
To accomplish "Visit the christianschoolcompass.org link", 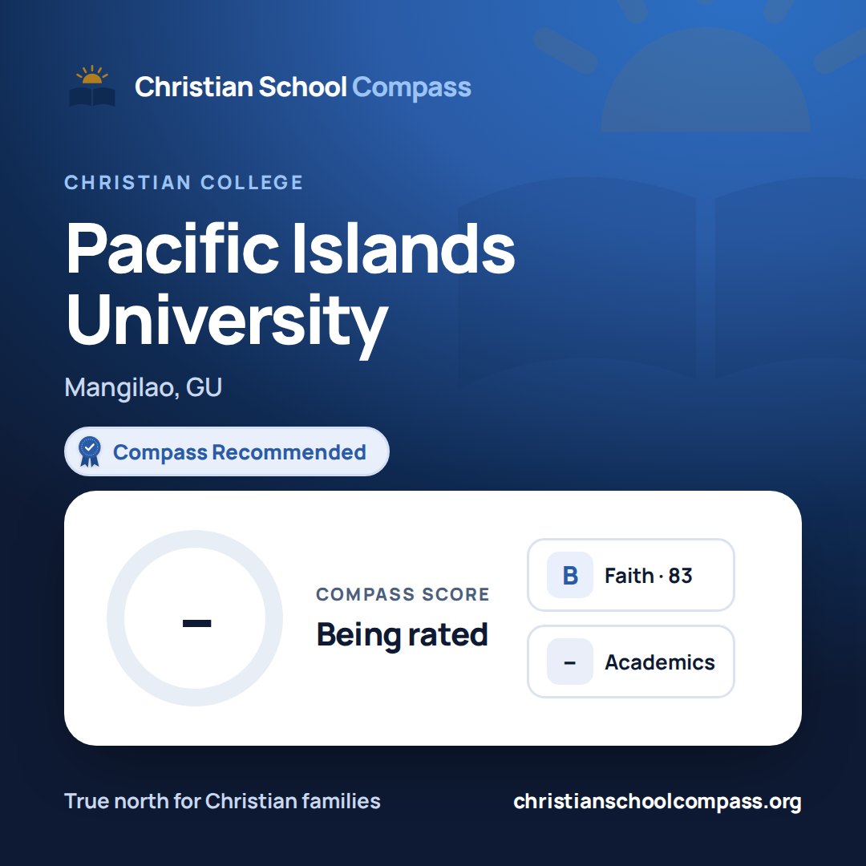I will pyautogui.click(x=658, y=801).
